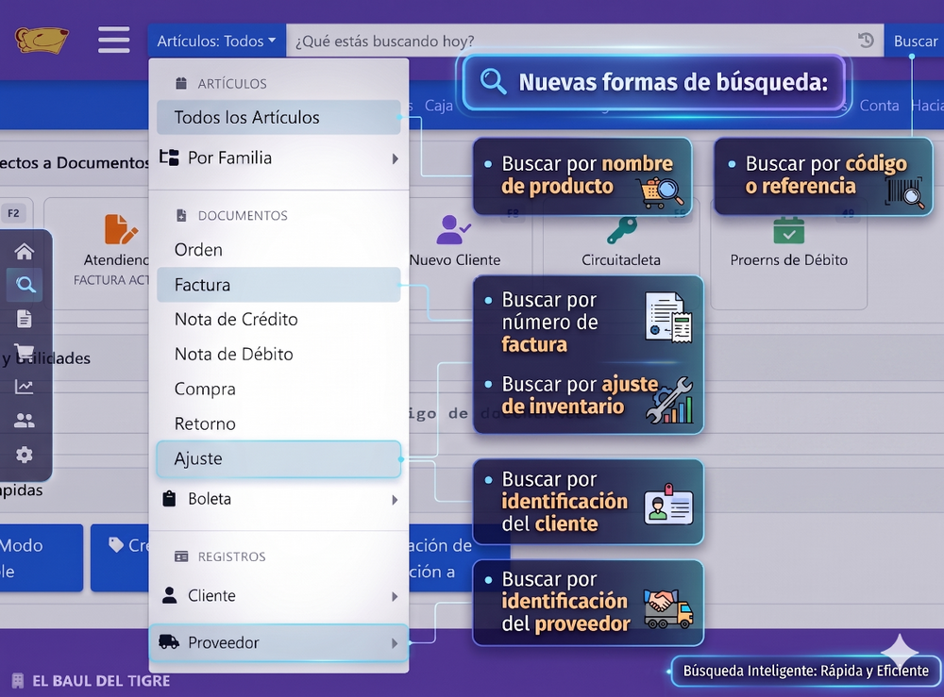Click the DOCUMENTOS section header icon
Image resolution: width=944 pixels, height=697 pixels.
(x=181, y=215)
